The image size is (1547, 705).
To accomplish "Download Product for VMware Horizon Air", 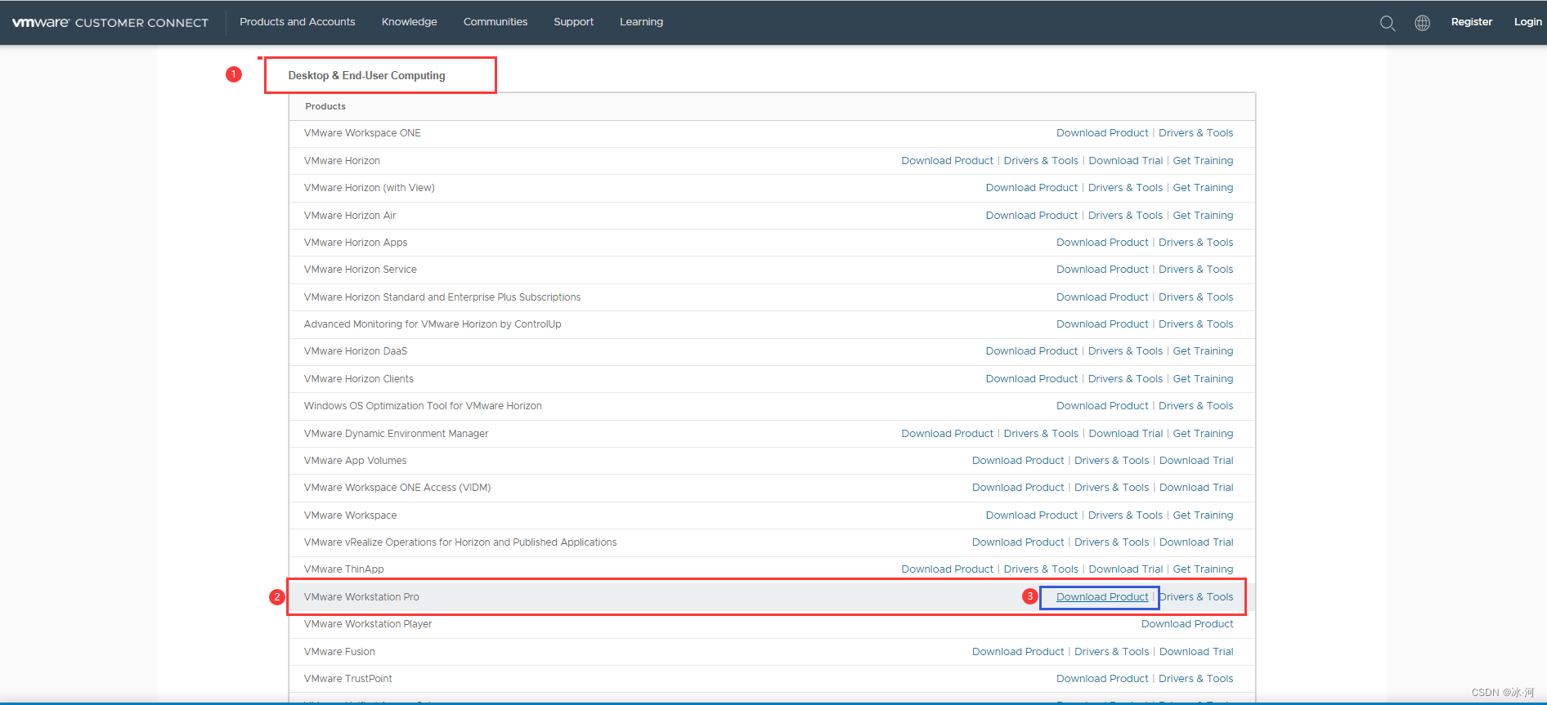I will (1032, 216).
